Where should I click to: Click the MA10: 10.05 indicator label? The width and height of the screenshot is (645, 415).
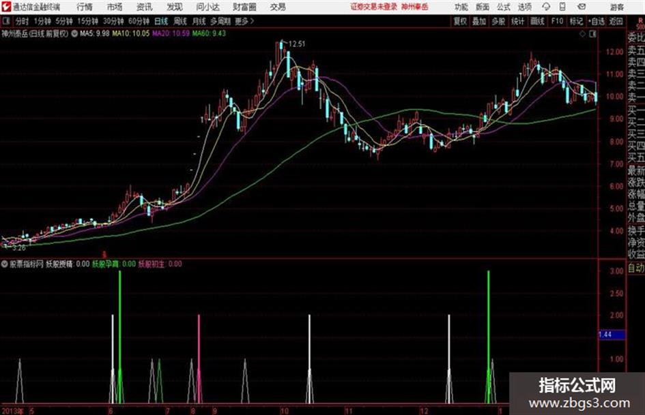tap(131, 33)
